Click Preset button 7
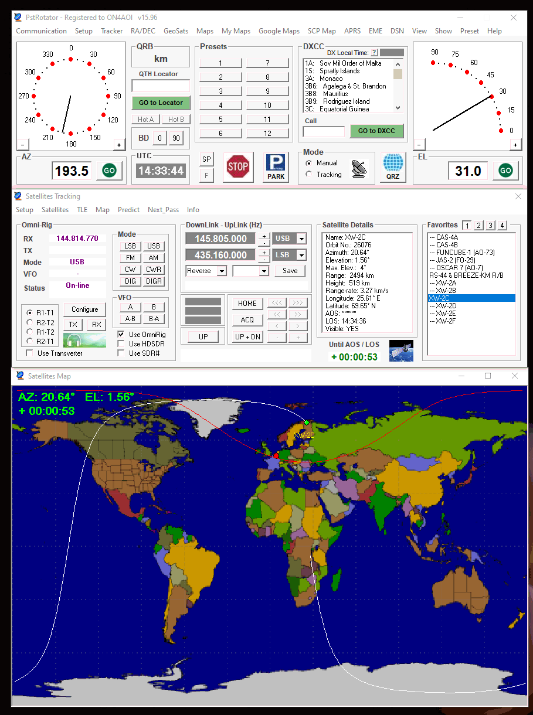The height and width of the screenshot is (715, 533). pyautogui.click(x=267, y=63)
